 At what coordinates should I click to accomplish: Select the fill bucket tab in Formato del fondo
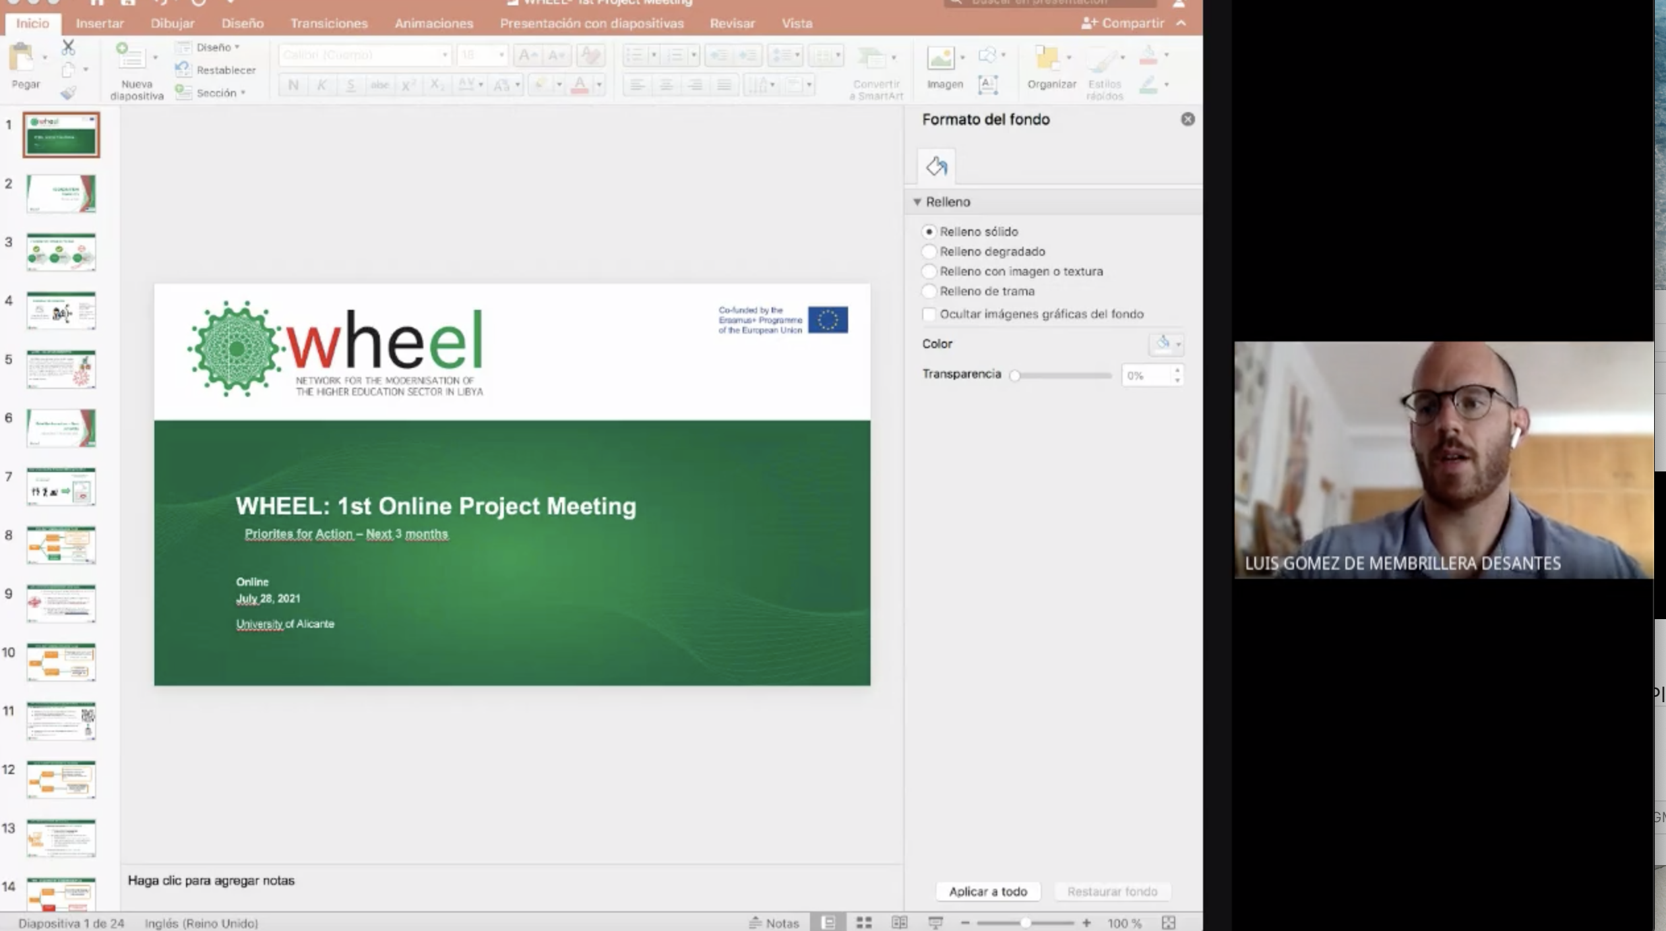tap(936, 166)
